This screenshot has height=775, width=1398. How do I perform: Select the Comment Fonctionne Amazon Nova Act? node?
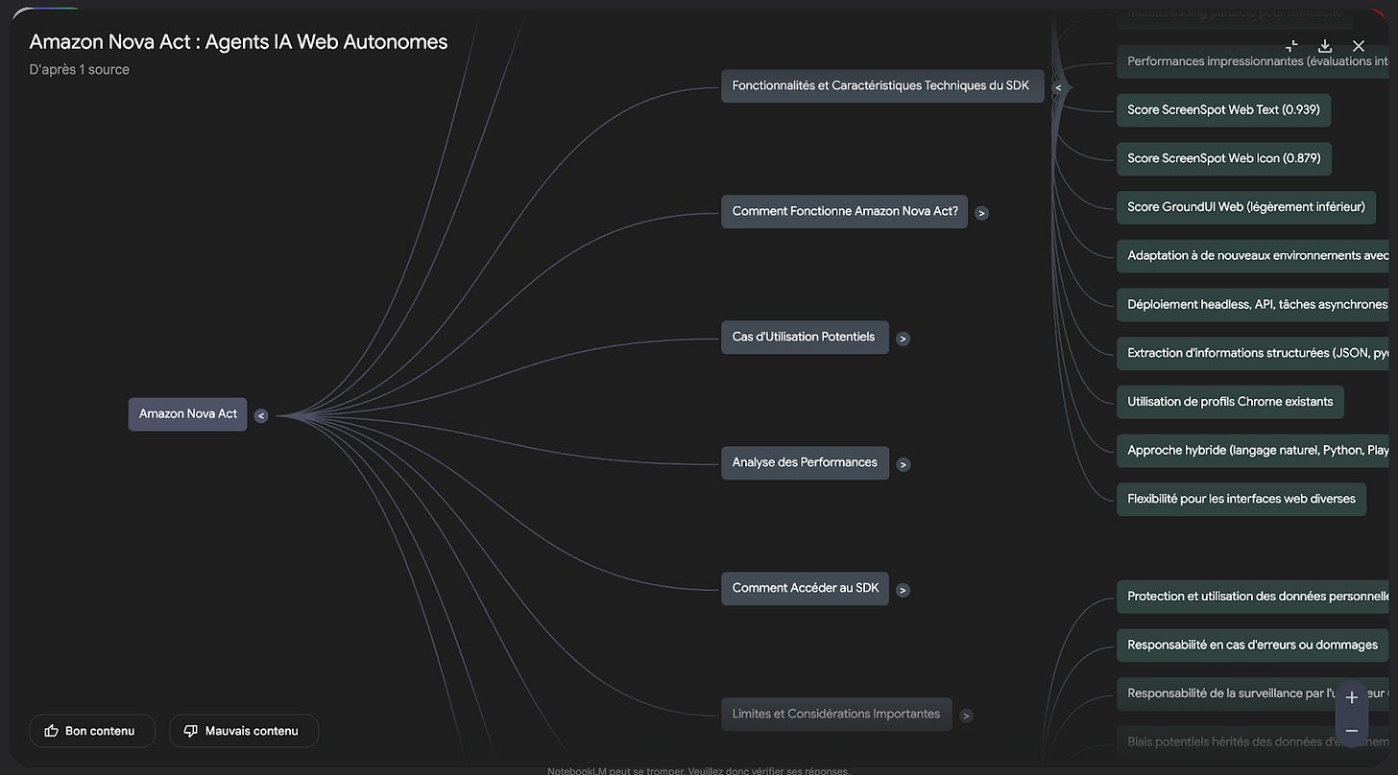pyautogui.click(x=844, y=212)
